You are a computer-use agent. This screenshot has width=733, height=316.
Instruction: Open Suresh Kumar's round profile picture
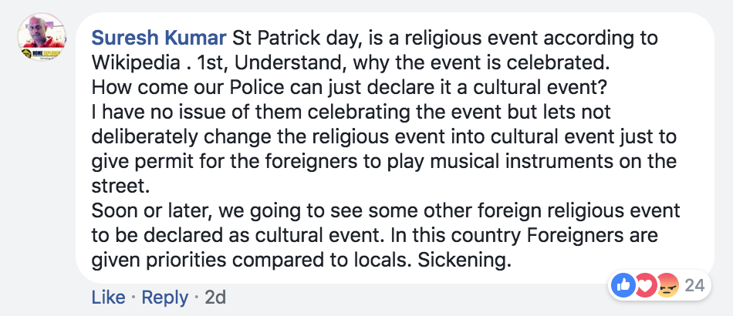pos(42,37)
